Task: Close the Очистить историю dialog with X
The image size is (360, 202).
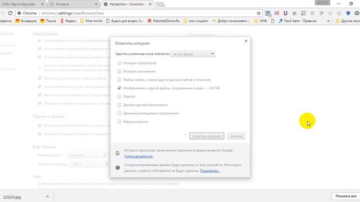Action: [x=246, y=41]
